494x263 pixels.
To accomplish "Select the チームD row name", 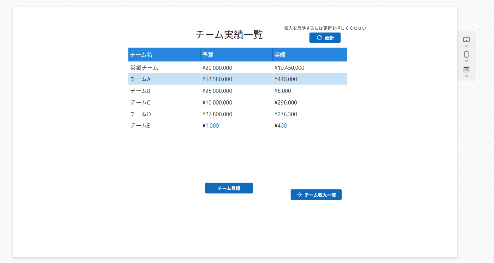I will pyautogui.click(x=140, y=114).
